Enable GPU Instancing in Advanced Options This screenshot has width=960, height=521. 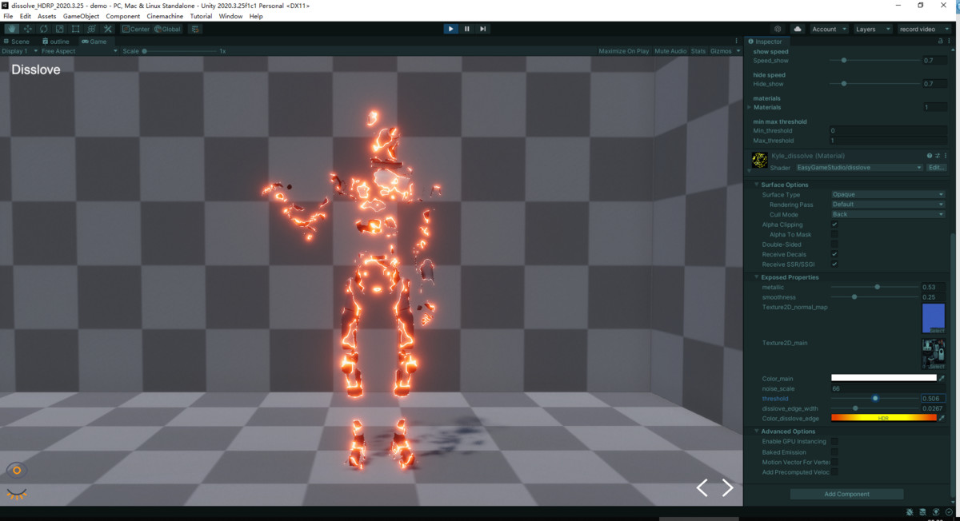[834, 441]
